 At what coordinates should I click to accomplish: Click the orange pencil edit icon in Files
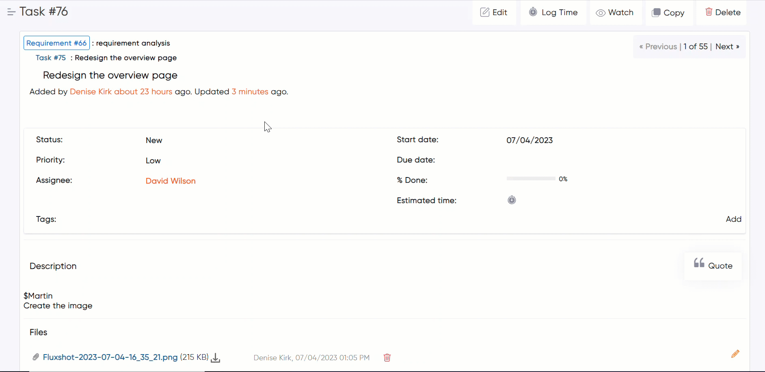coord(735,354)
